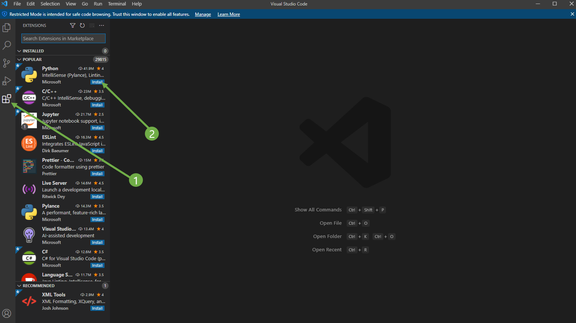This screenshot has width=576, height=323.
Task: Install the Jupyter extension
Action: [97, 128]
